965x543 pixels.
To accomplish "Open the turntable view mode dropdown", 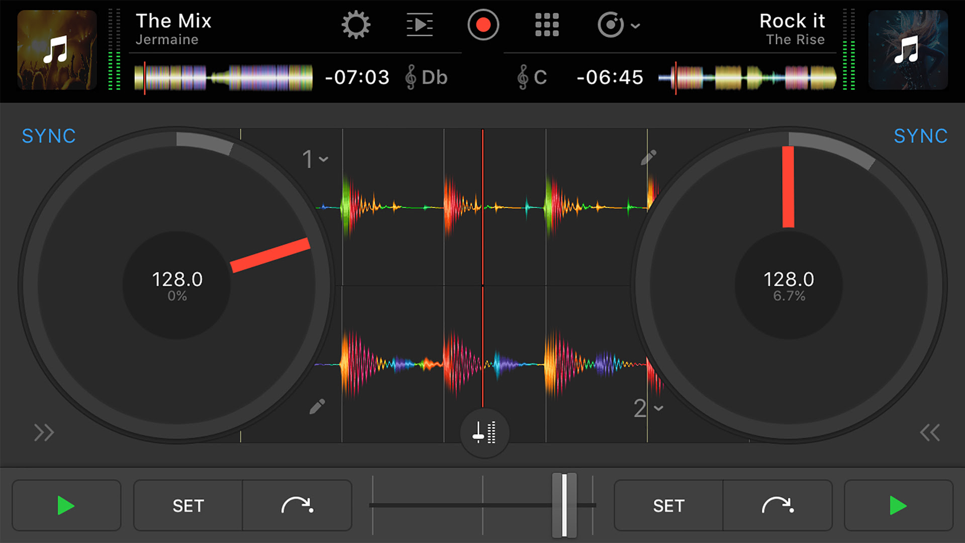I will (x=619, y=25).
